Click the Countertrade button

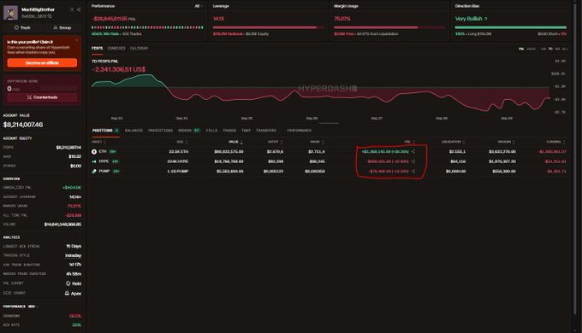click(42, 97)
